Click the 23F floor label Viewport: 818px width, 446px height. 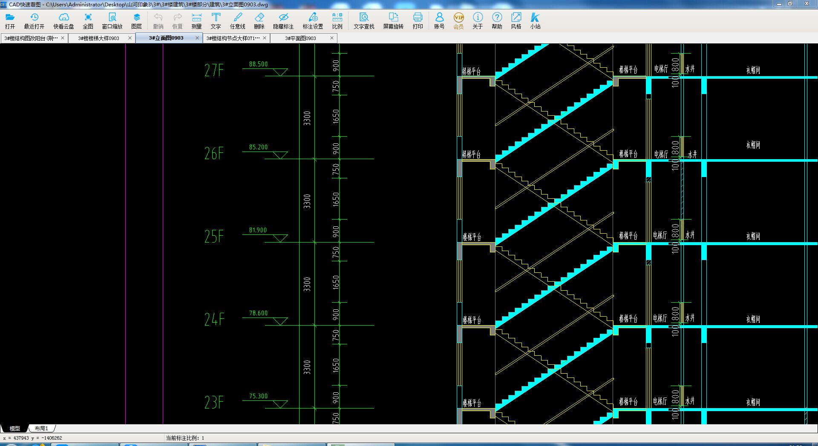pyautogui.click(x=214, y=402)
